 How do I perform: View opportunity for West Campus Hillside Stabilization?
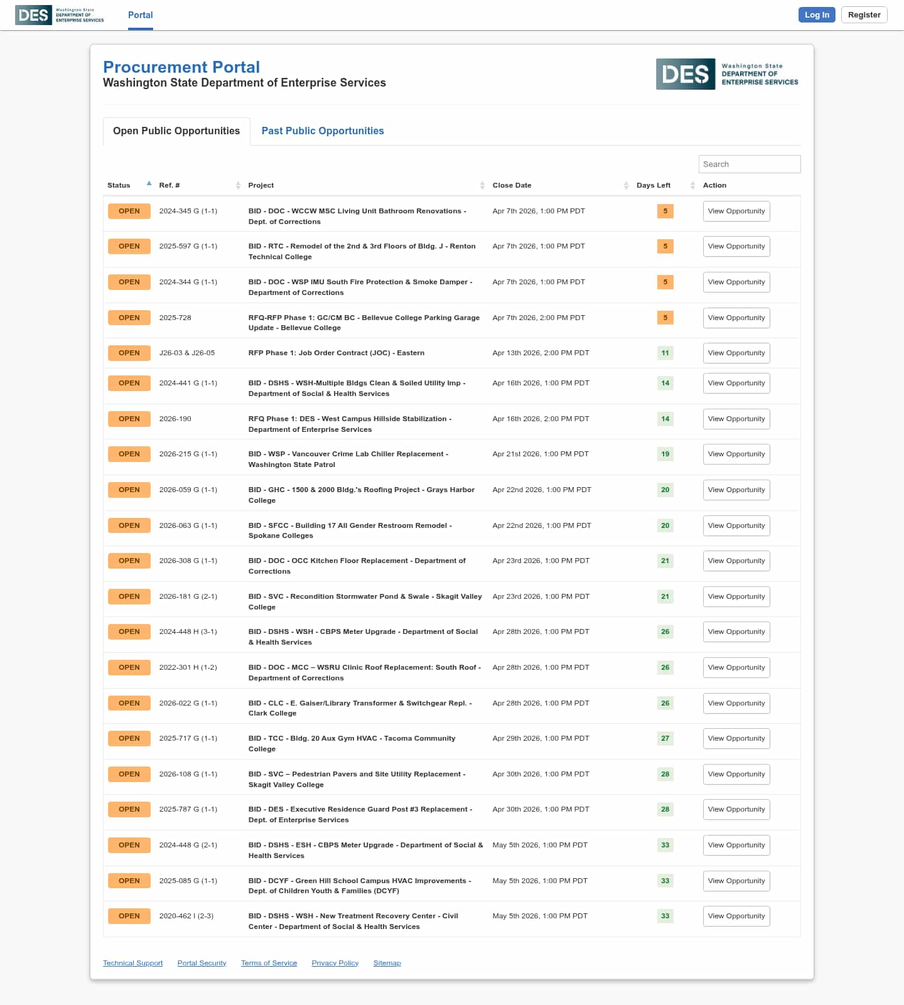736,419
